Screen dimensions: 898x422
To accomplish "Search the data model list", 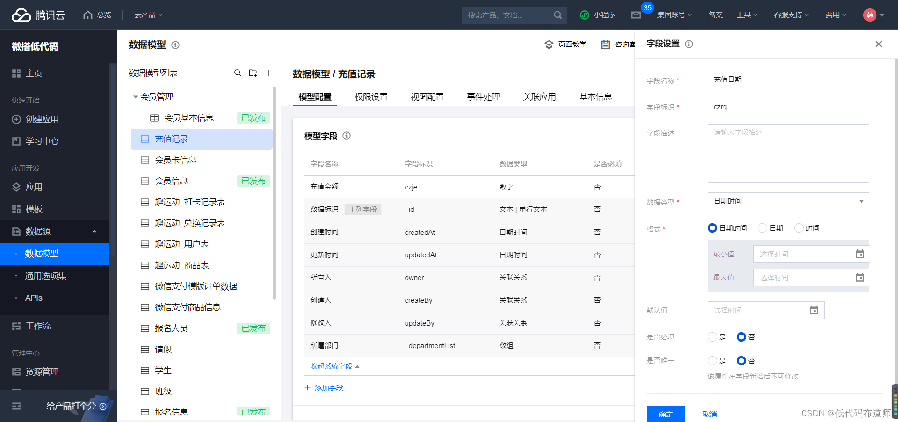I will [x=238, y=73].
